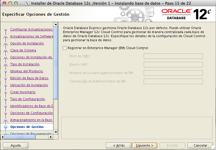Click the X11 icon in title bar

[27, 3]
